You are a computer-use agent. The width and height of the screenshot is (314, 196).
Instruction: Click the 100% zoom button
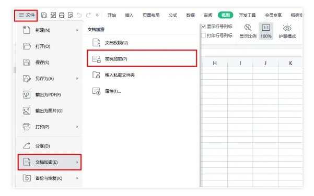coord(266,31)
